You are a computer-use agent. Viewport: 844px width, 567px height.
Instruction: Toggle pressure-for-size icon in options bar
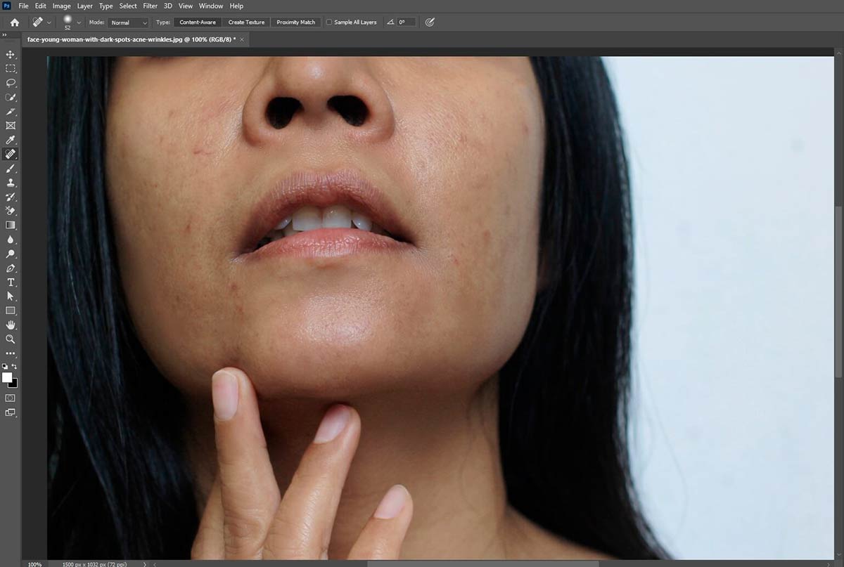[x=430, y=22]
